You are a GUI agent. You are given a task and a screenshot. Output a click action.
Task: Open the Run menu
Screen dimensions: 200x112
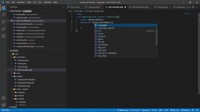point(40,2)
